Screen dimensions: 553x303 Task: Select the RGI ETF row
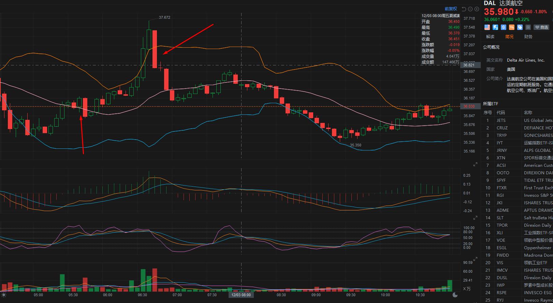[517, 195]
